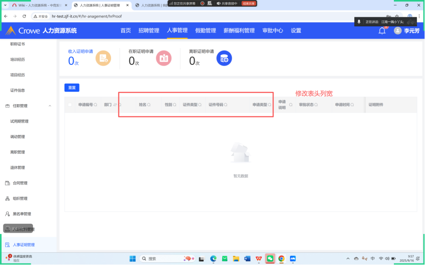Click search icon beside 申请时间 column
425x265 pixels.
point(352,105)
